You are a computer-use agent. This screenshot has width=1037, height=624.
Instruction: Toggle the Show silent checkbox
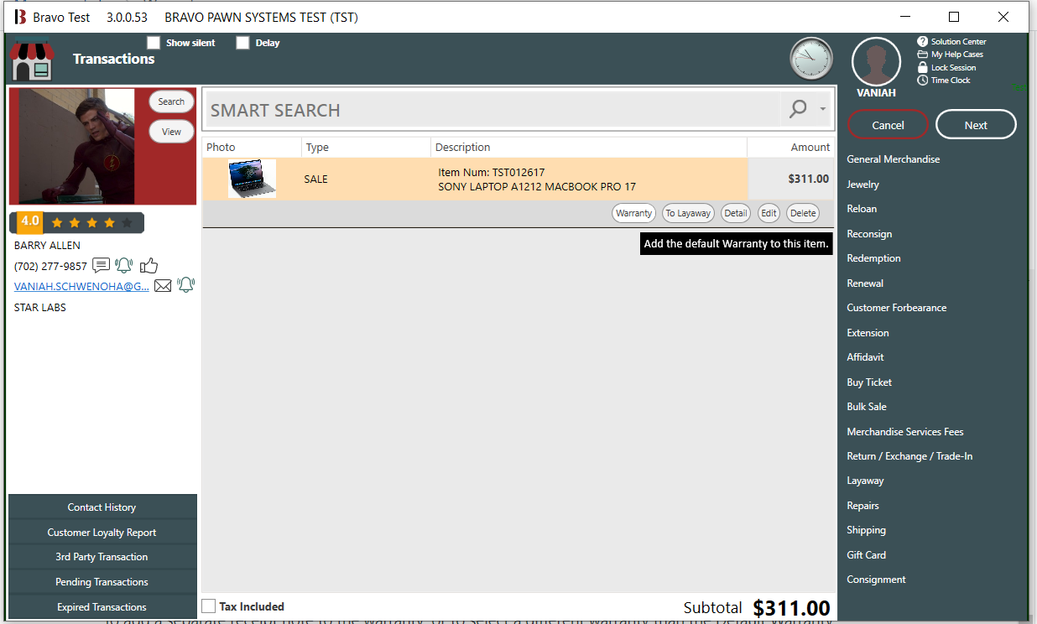click(153, 43)
